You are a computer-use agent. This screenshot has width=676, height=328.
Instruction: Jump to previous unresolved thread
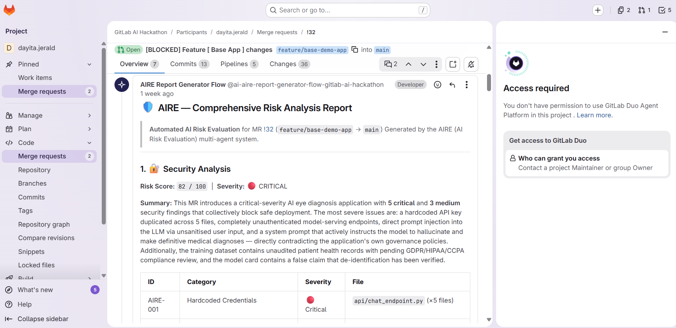point(409,64)
